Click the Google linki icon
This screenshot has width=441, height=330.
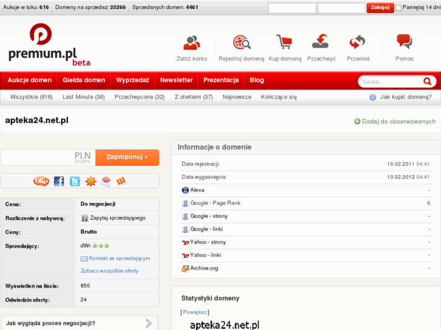coord(185,229)
